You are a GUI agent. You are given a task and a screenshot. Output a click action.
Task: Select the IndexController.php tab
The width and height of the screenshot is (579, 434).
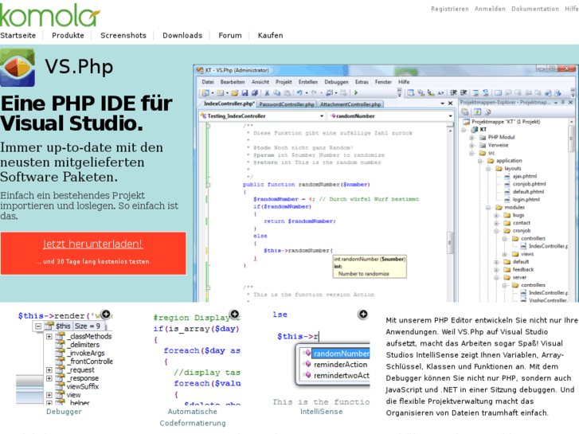tap(229, 104)
